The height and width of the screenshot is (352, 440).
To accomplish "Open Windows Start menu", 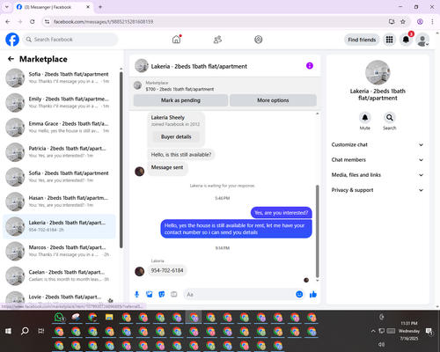I will pyautogui.click(x=8, y=331).
